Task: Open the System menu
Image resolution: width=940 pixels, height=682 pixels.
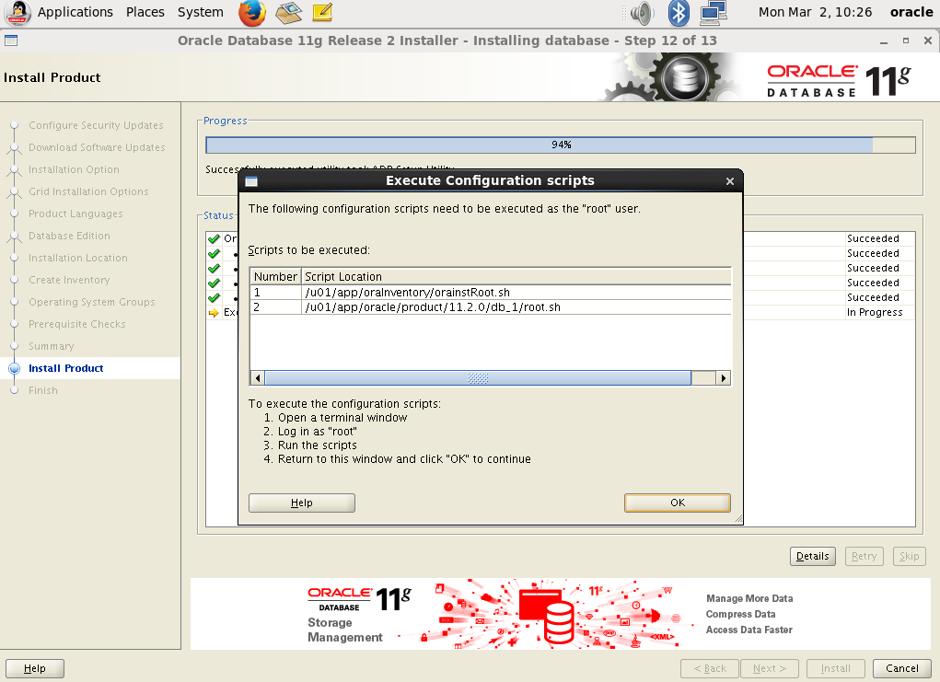Action: pos(200,12)
